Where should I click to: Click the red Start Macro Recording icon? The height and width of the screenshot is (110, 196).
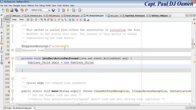click(x=77, y=20)
